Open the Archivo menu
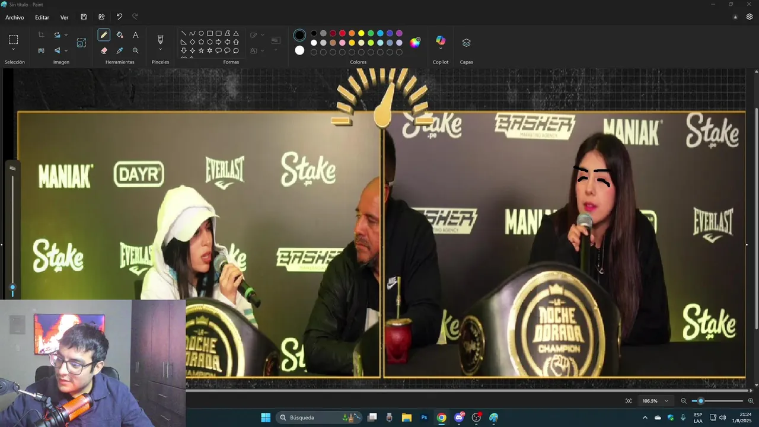This screenshot has width=759, height=427. [x=15, y=17]
